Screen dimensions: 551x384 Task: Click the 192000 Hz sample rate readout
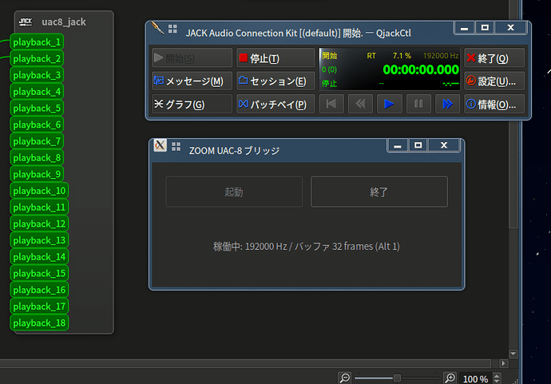tap(441, 56)
